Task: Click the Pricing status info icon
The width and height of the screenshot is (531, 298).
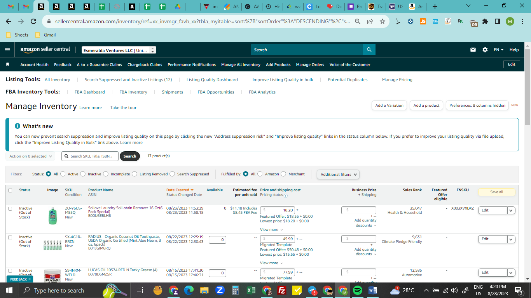Action: (x=286, y=195)
